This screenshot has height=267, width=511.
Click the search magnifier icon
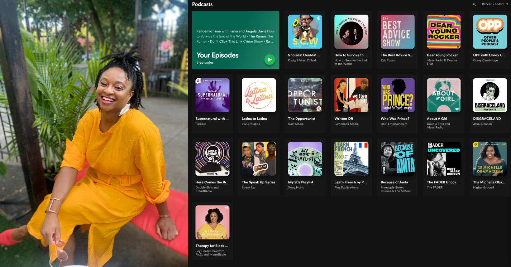(x=474, y=4)
